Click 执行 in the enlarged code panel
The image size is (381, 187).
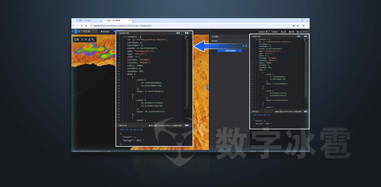[178, 33]
